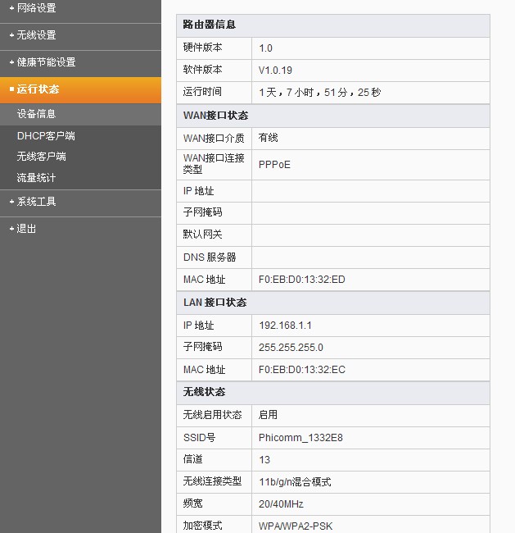
Task: Select the SSID号 label cell
Action: pos(215,438)
